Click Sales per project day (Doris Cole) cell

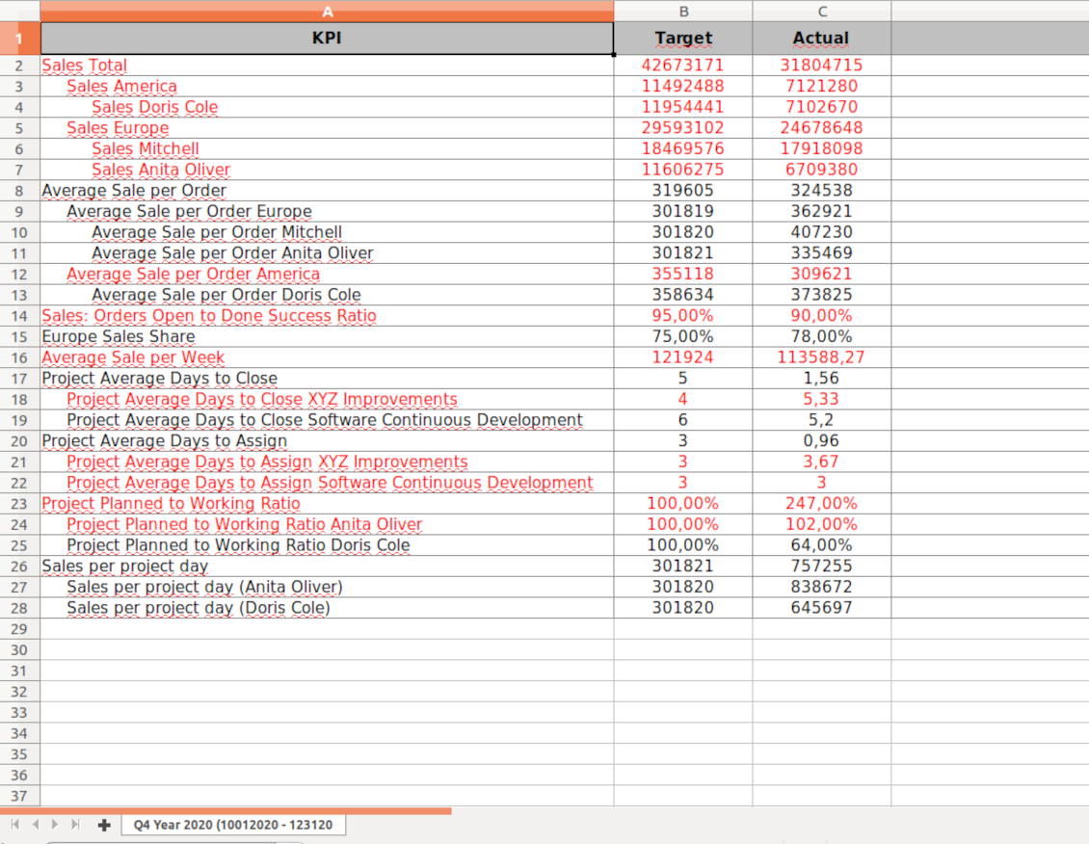pyautogui.click(x=198, y=608)
